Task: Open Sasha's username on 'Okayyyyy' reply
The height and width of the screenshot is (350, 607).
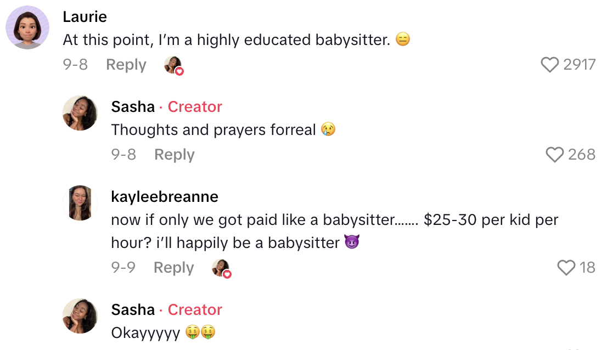Action: [133, 309]
